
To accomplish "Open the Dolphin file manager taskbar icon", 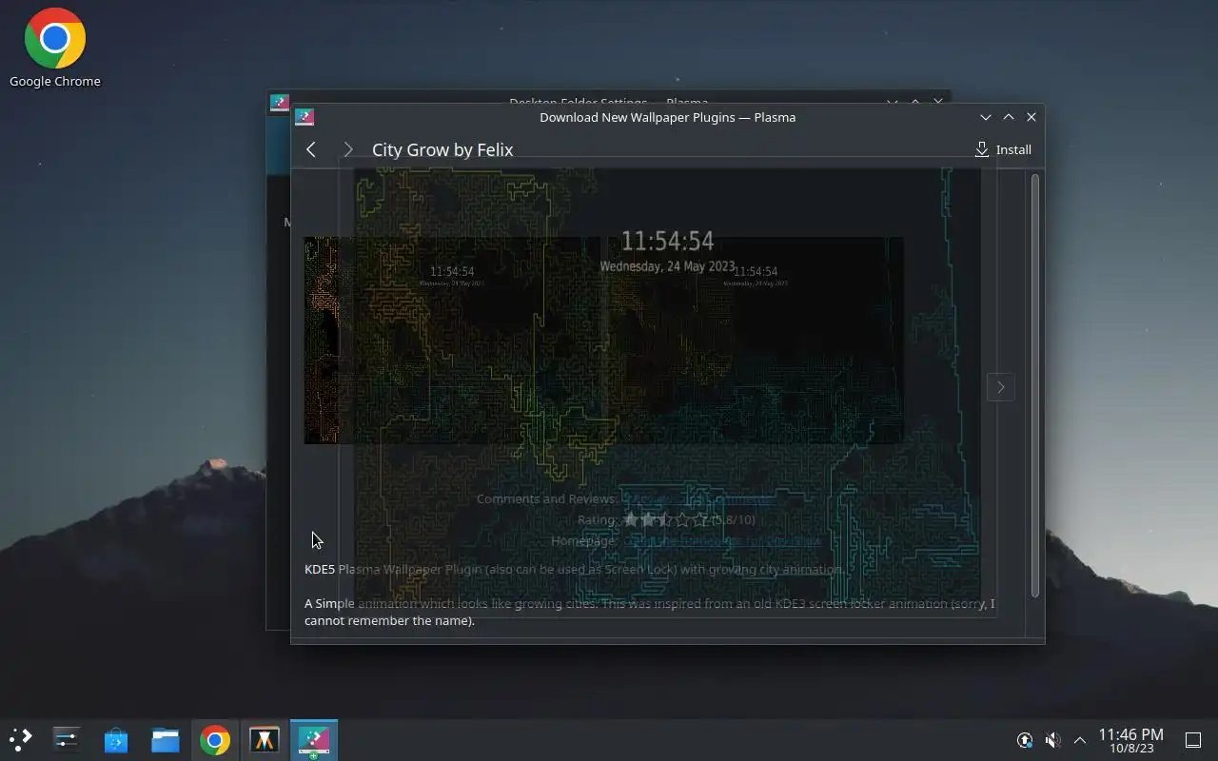I will pyautogui.click(x=166, y=739).
